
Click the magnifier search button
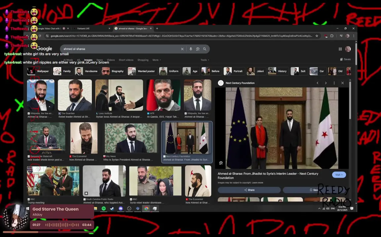pos(205,49)
